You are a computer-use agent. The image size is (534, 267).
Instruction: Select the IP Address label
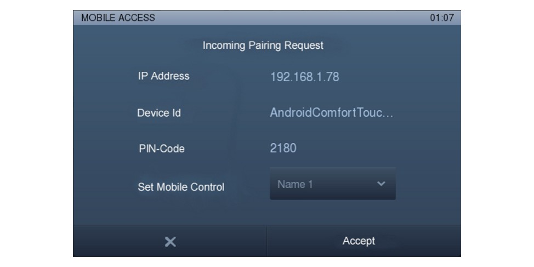pyautogui.click(x=163, y=76)
